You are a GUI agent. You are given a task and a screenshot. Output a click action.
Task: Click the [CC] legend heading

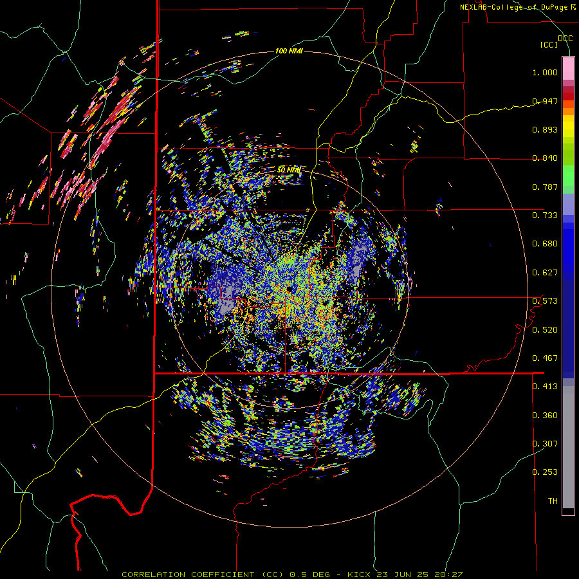click(549, 44)
